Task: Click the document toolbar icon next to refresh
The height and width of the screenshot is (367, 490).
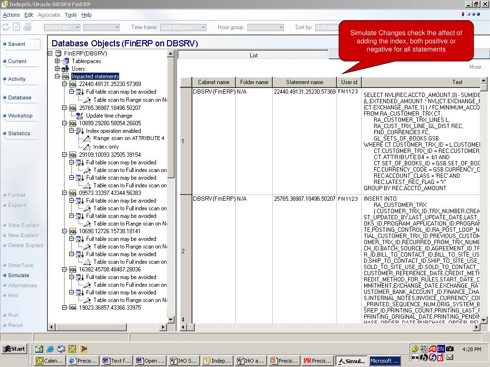Action: coord(16,27)
